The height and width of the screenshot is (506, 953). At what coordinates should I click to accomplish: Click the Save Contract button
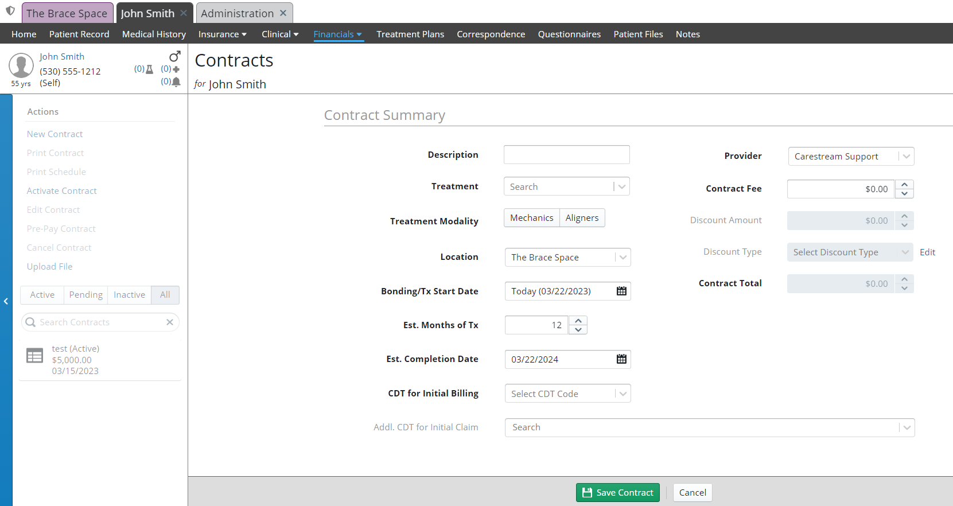pyautogui.click(x=617, y=492)
